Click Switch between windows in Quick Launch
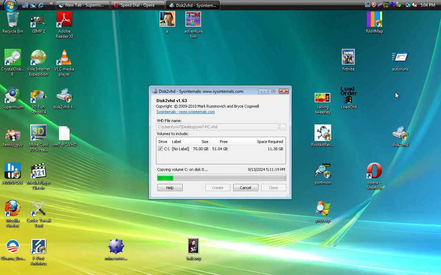The image size is (441, 275). pos(33,5)
